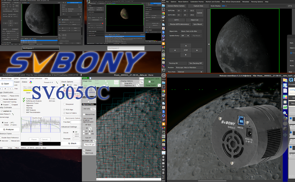This screenshot has height=182, width=295.
Task: Toggle the Multi-Scale checkbox
Action: [84, 153]
